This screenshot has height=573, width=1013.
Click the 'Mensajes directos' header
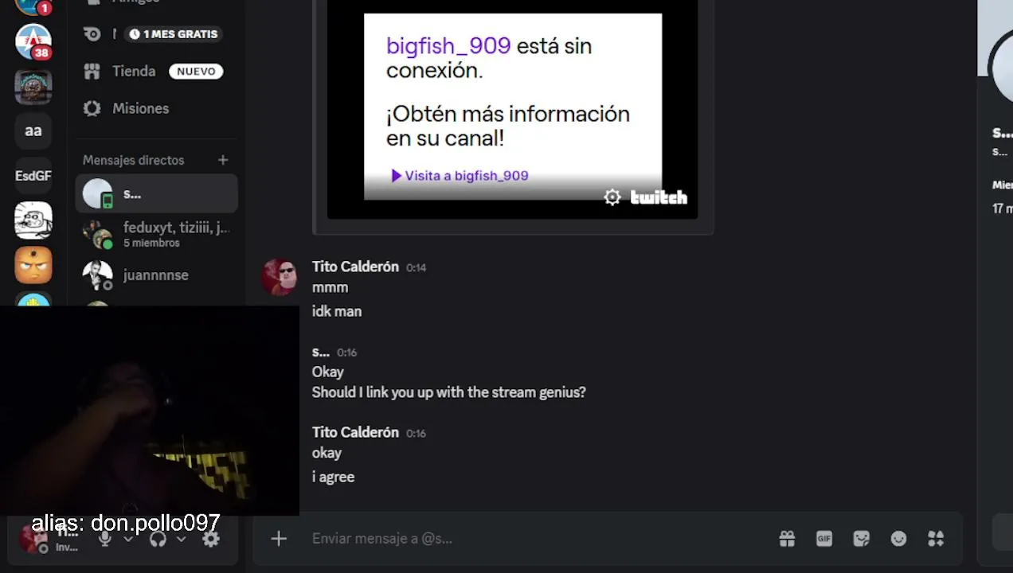click(133, 160)
